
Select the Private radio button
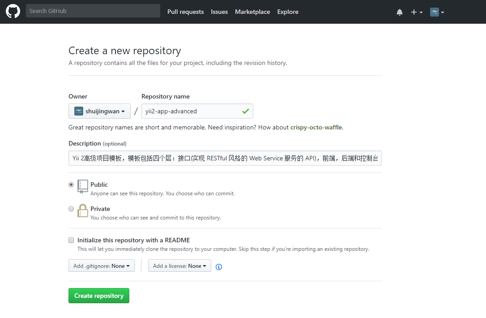coord(71,209)
